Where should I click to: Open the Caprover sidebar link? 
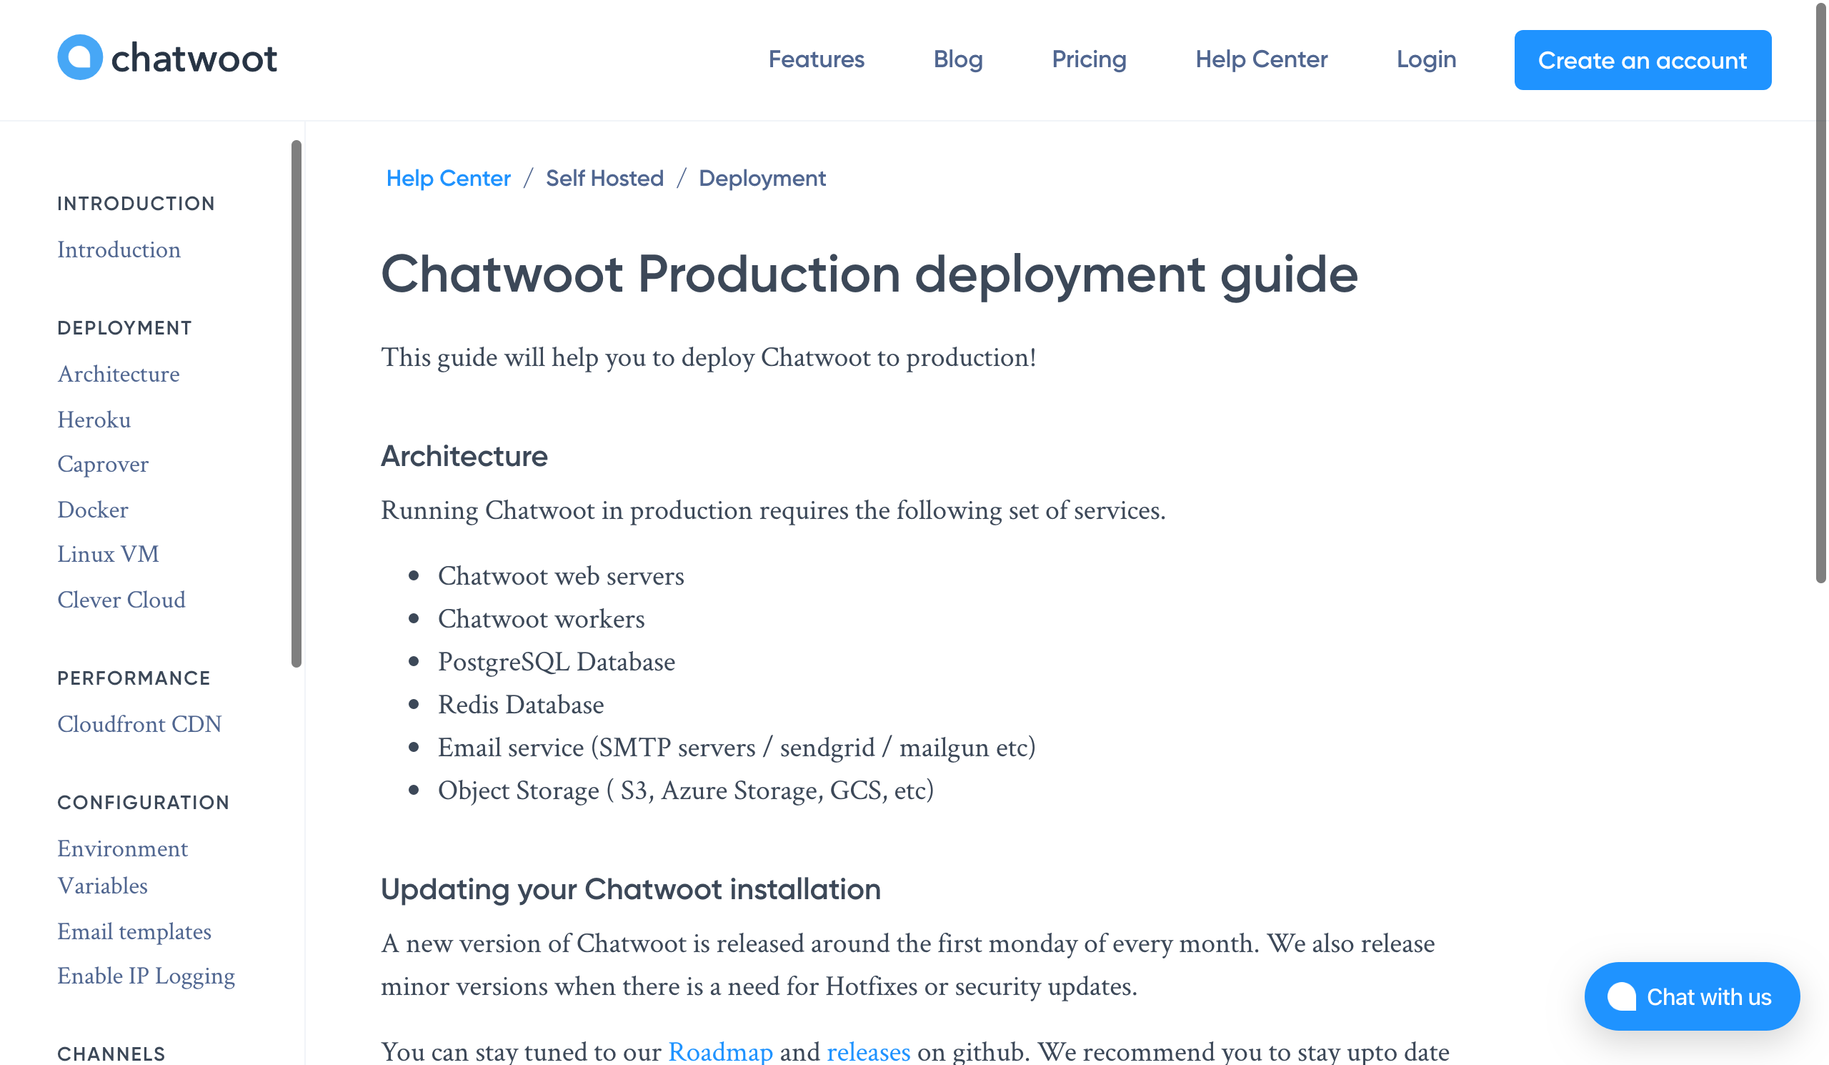(103, 465)
